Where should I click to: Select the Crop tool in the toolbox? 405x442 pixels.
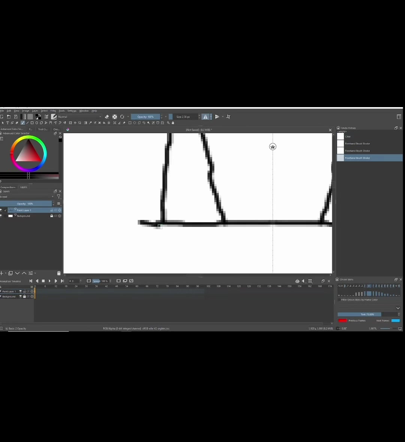(80, 123)
